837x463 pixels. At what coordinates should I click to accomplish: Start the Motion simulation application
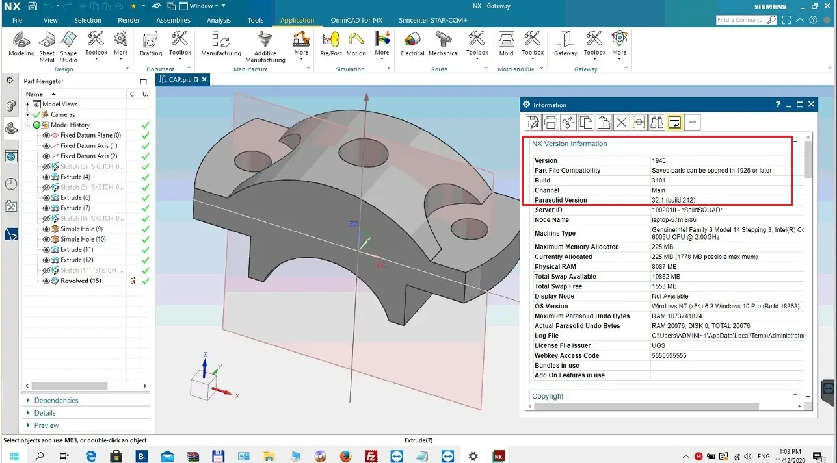[356, 44]
